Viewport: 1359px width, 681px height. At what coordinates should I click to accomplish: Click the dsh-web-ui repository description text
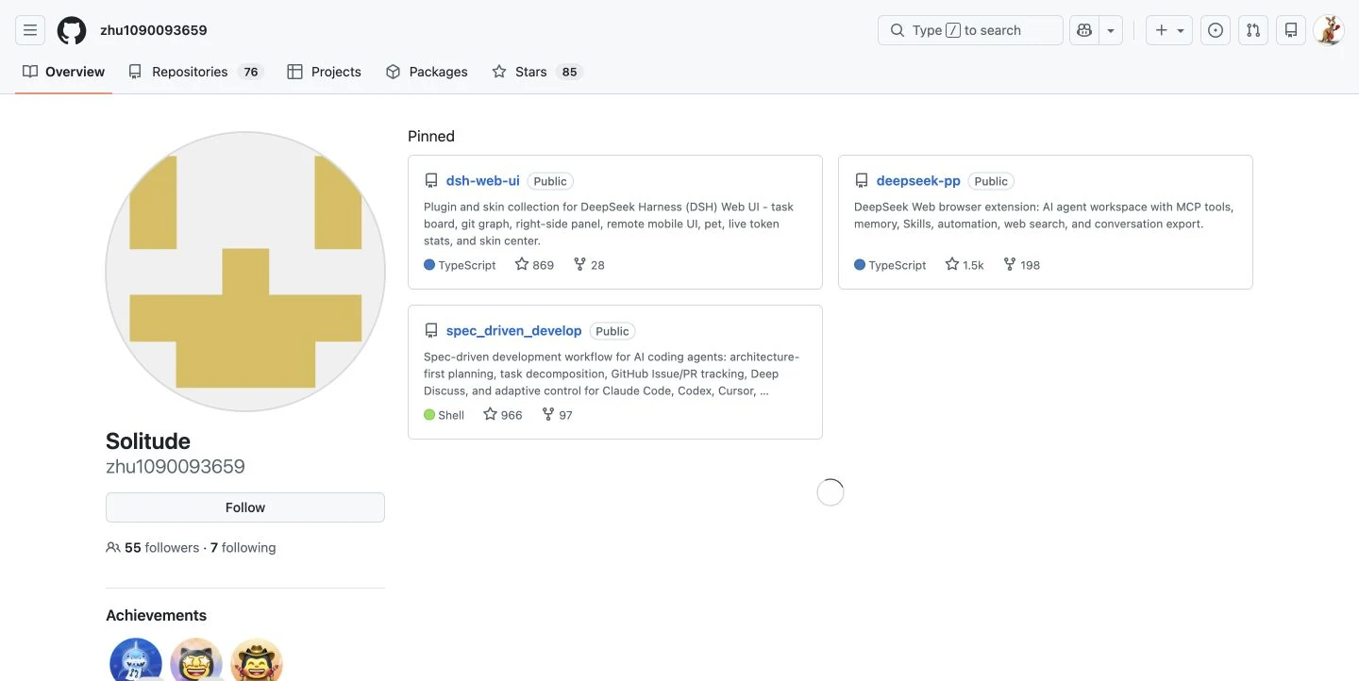point(609,224)
